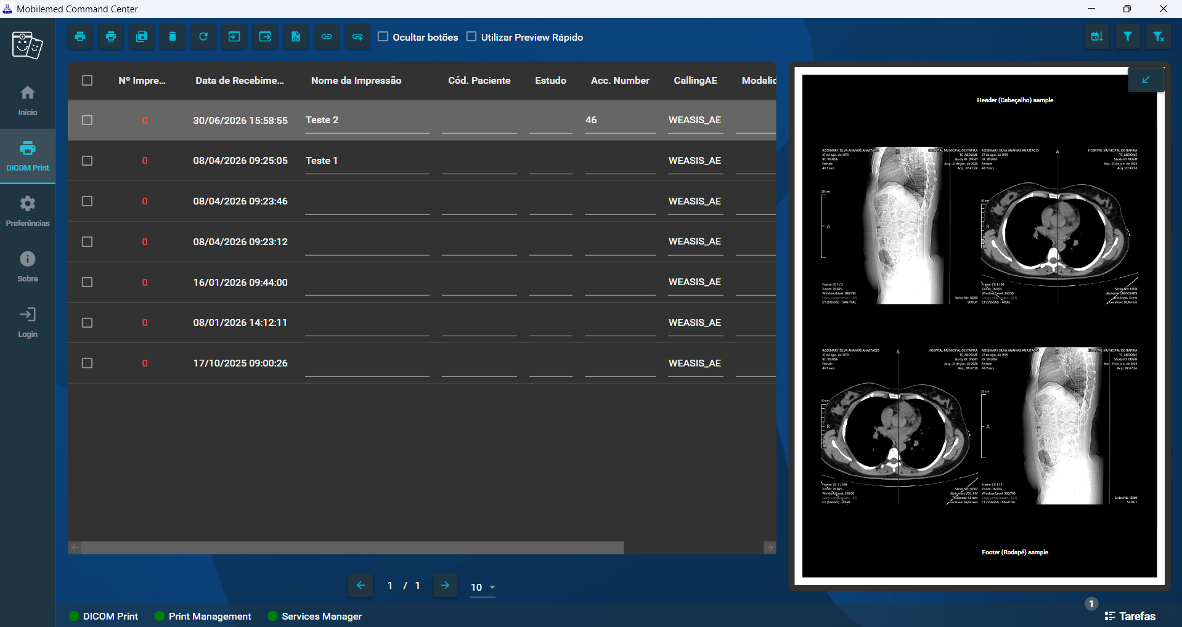
Task: Click the save copy disk icon
Action: (142, 37)
